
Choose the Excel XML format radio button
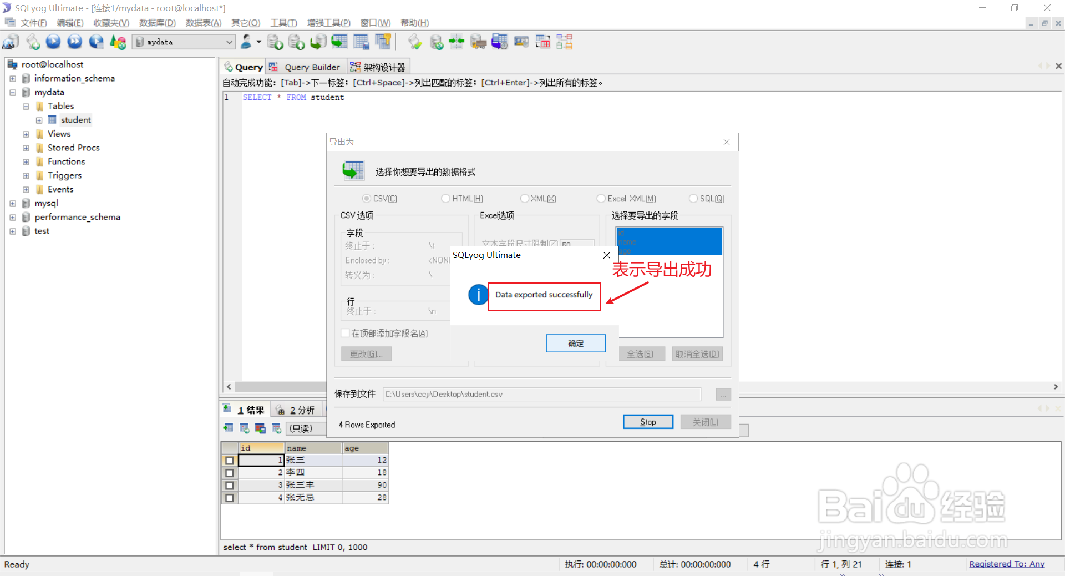coord(601,199)
